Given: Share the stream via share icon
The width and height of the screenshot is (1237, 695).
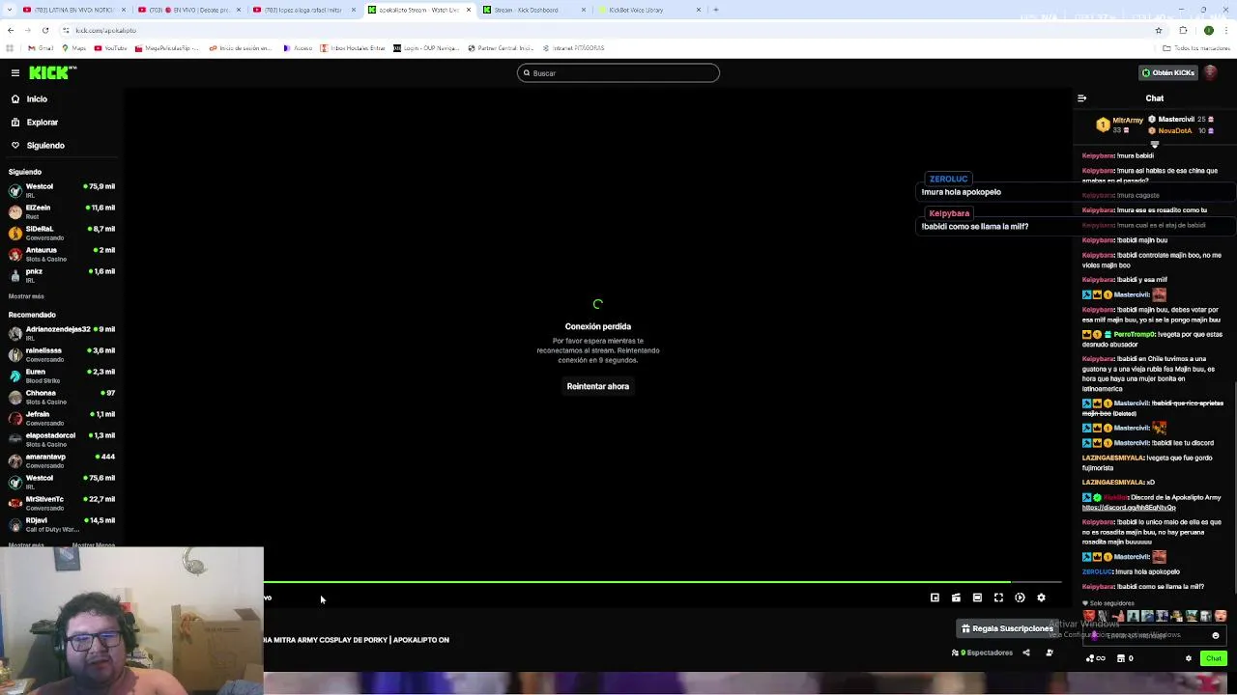Looking at the screenshot, I should tap(1026, 653).
